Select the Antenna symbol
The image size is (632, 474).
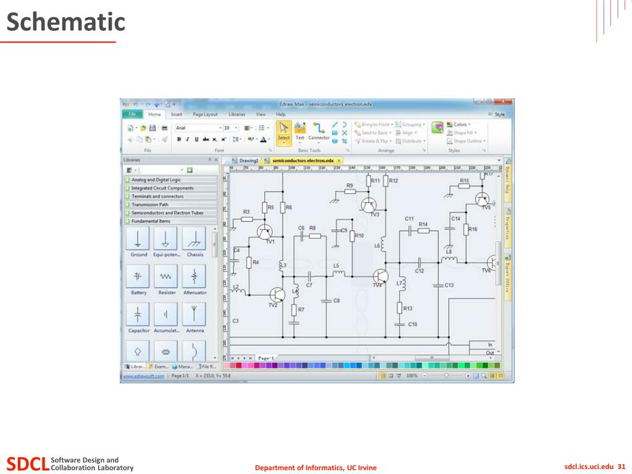tap(194, 318)
